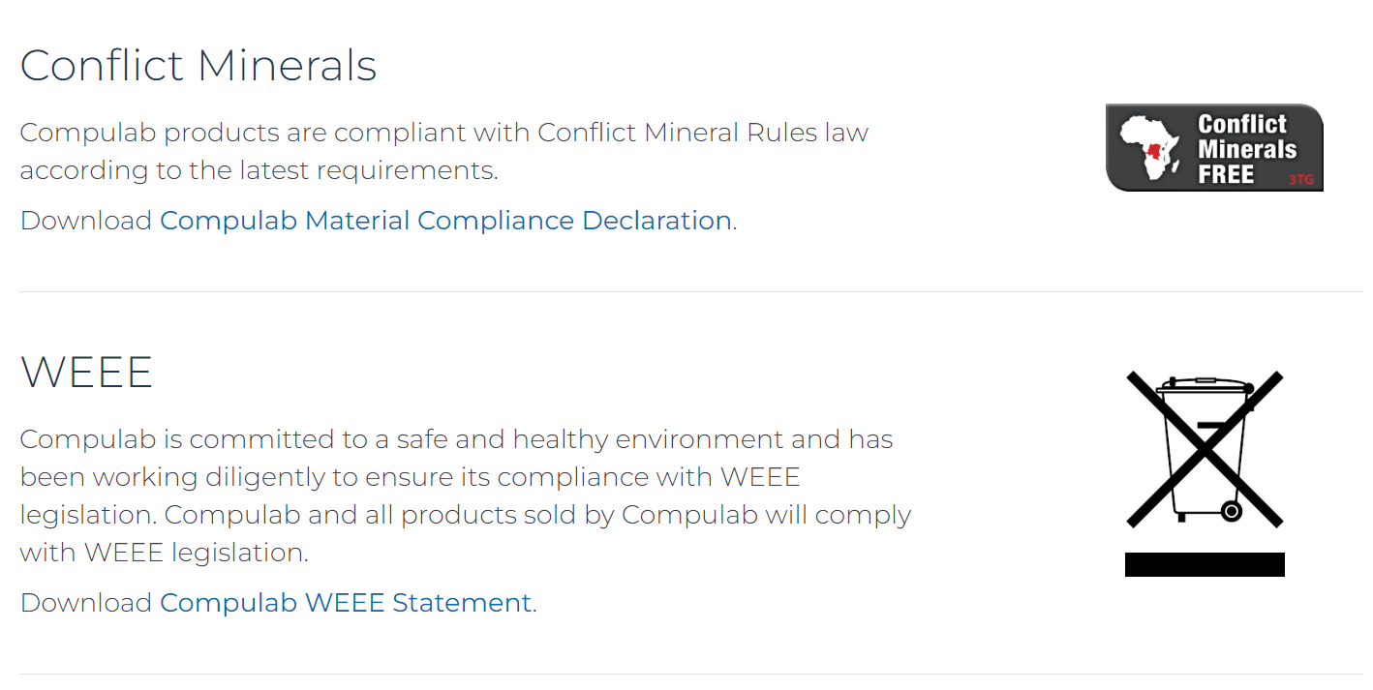Click the Conflict Mineral Rules compliance paragraph

tap(443, 151)
